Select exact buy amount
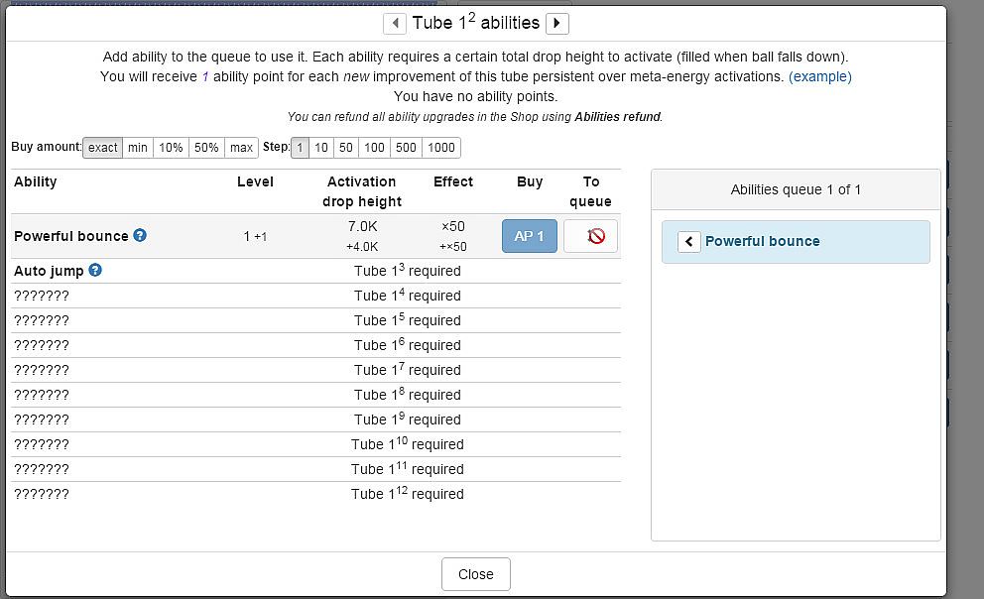 pyautogui.click(x=102, y=148)
